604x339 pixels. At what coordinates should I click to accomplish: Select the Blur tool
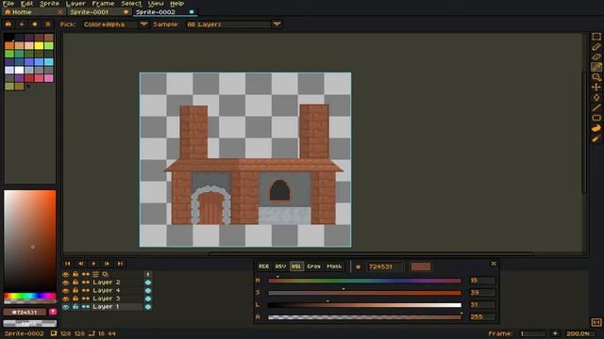(x=596, y=138)
